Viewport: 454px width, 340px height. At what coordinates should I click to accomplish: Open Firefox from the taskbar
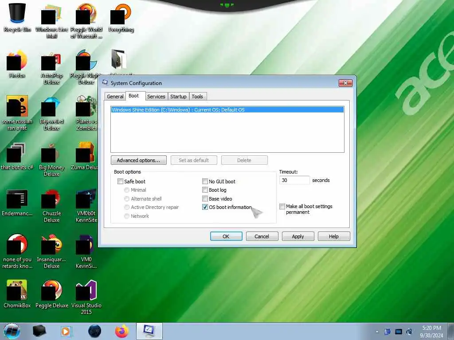[x=122, y=331]
